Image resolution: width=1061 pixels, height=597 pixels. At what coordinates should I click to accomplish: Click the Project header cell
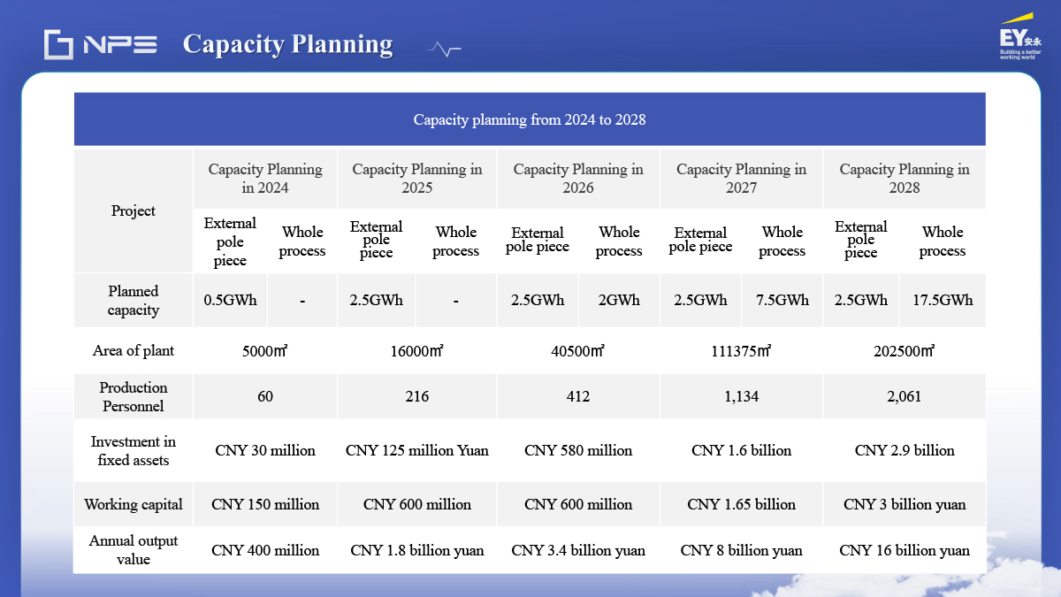pos(134,210)
